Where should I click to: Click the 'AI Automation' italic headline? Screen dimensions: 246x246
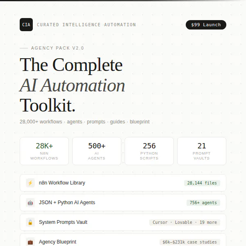click(x=72, y=85)
